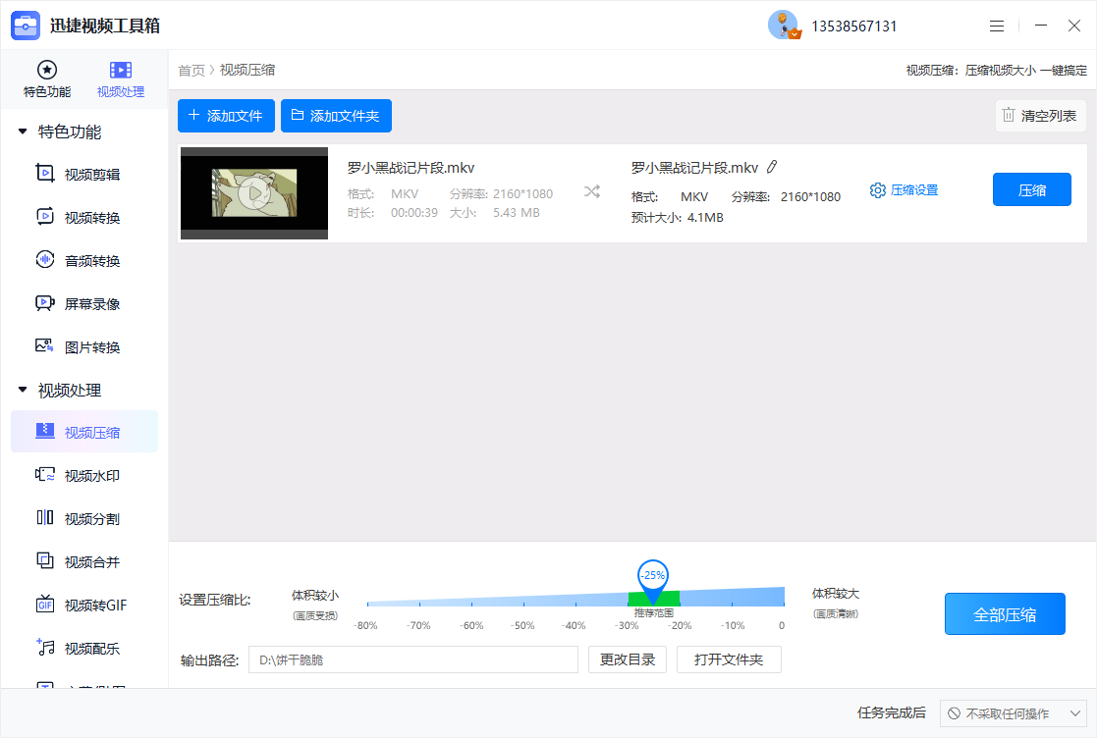
Task: Click the 全部压缩 button
Action: [1005, 614]
